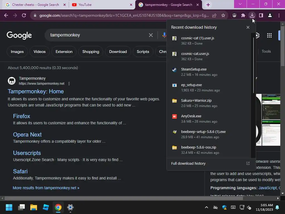Open the three-dot menu beside tampermonkey.net URL

pyautogui.click(x=69, y=84)
